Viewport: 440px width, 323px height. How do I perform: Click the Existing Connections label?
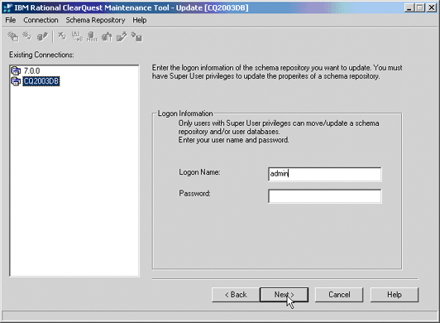point(41,55)
